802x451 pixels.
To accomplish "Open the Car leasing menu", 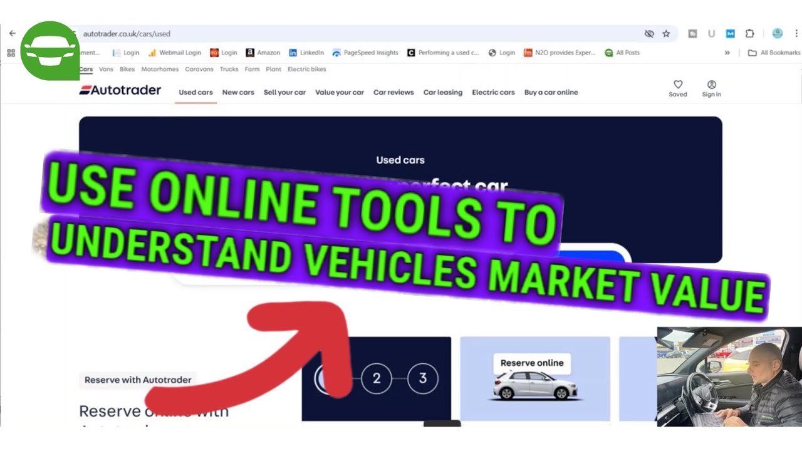I will click(443, 92).
